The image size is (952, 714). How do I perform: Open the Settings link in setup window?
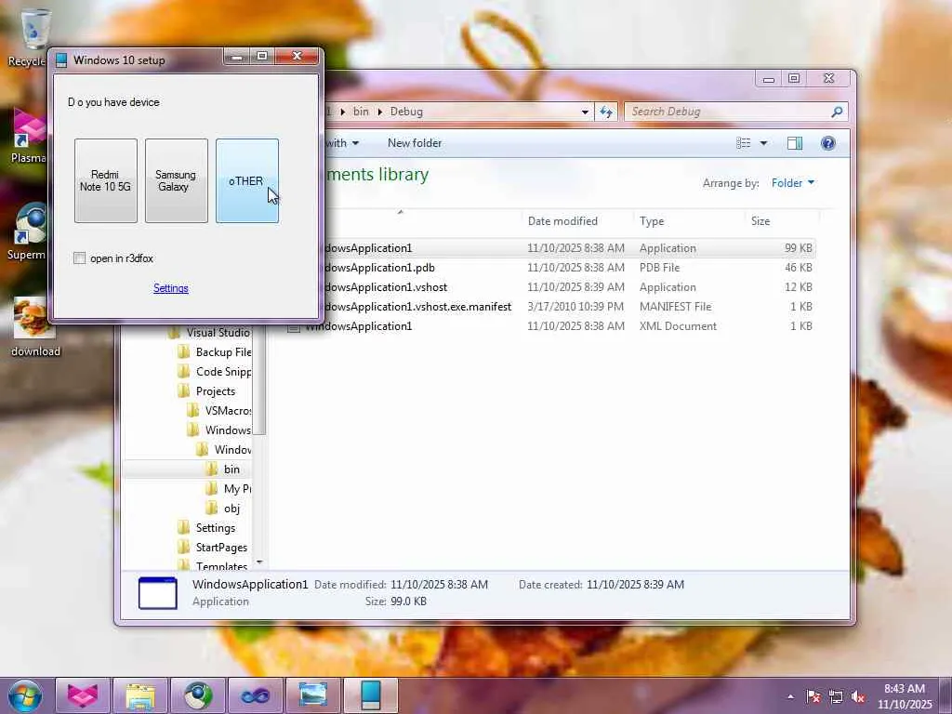(171, 288)
